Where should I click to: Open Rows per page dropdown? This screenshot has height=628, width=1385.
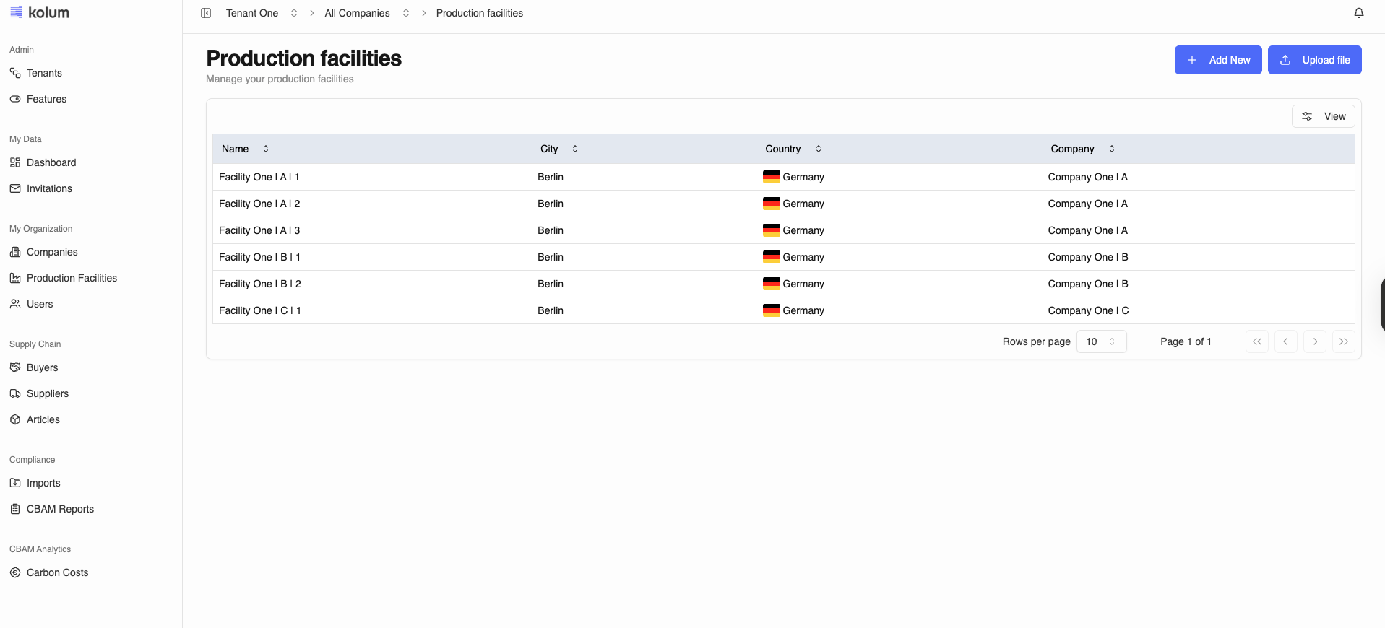pyautogui.click(x=1100, y=341)
